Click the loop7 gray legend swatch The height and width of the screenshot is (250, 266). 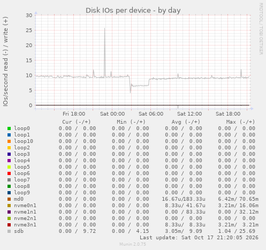pos(9,180)
